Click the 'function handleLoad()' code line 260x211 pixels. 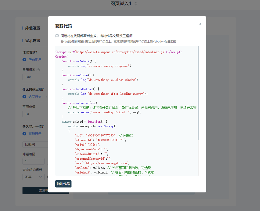(x=80, y=89)
